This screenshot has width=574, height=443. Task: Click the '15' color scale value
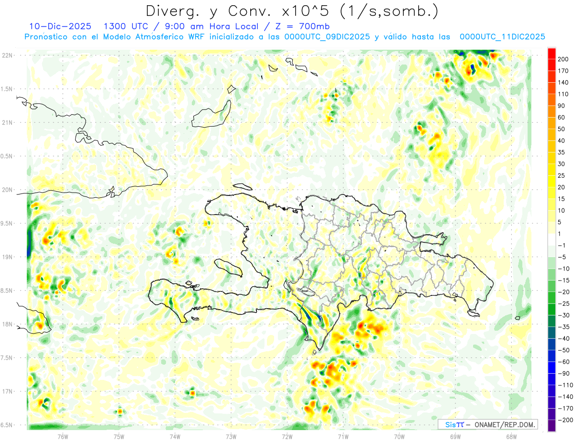click(x=562, y=199)
